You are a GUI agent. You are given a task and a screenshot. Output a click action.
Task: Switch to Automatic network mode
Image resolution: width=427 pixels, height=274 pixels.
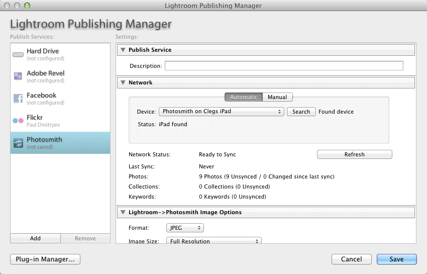click(244, 97)
